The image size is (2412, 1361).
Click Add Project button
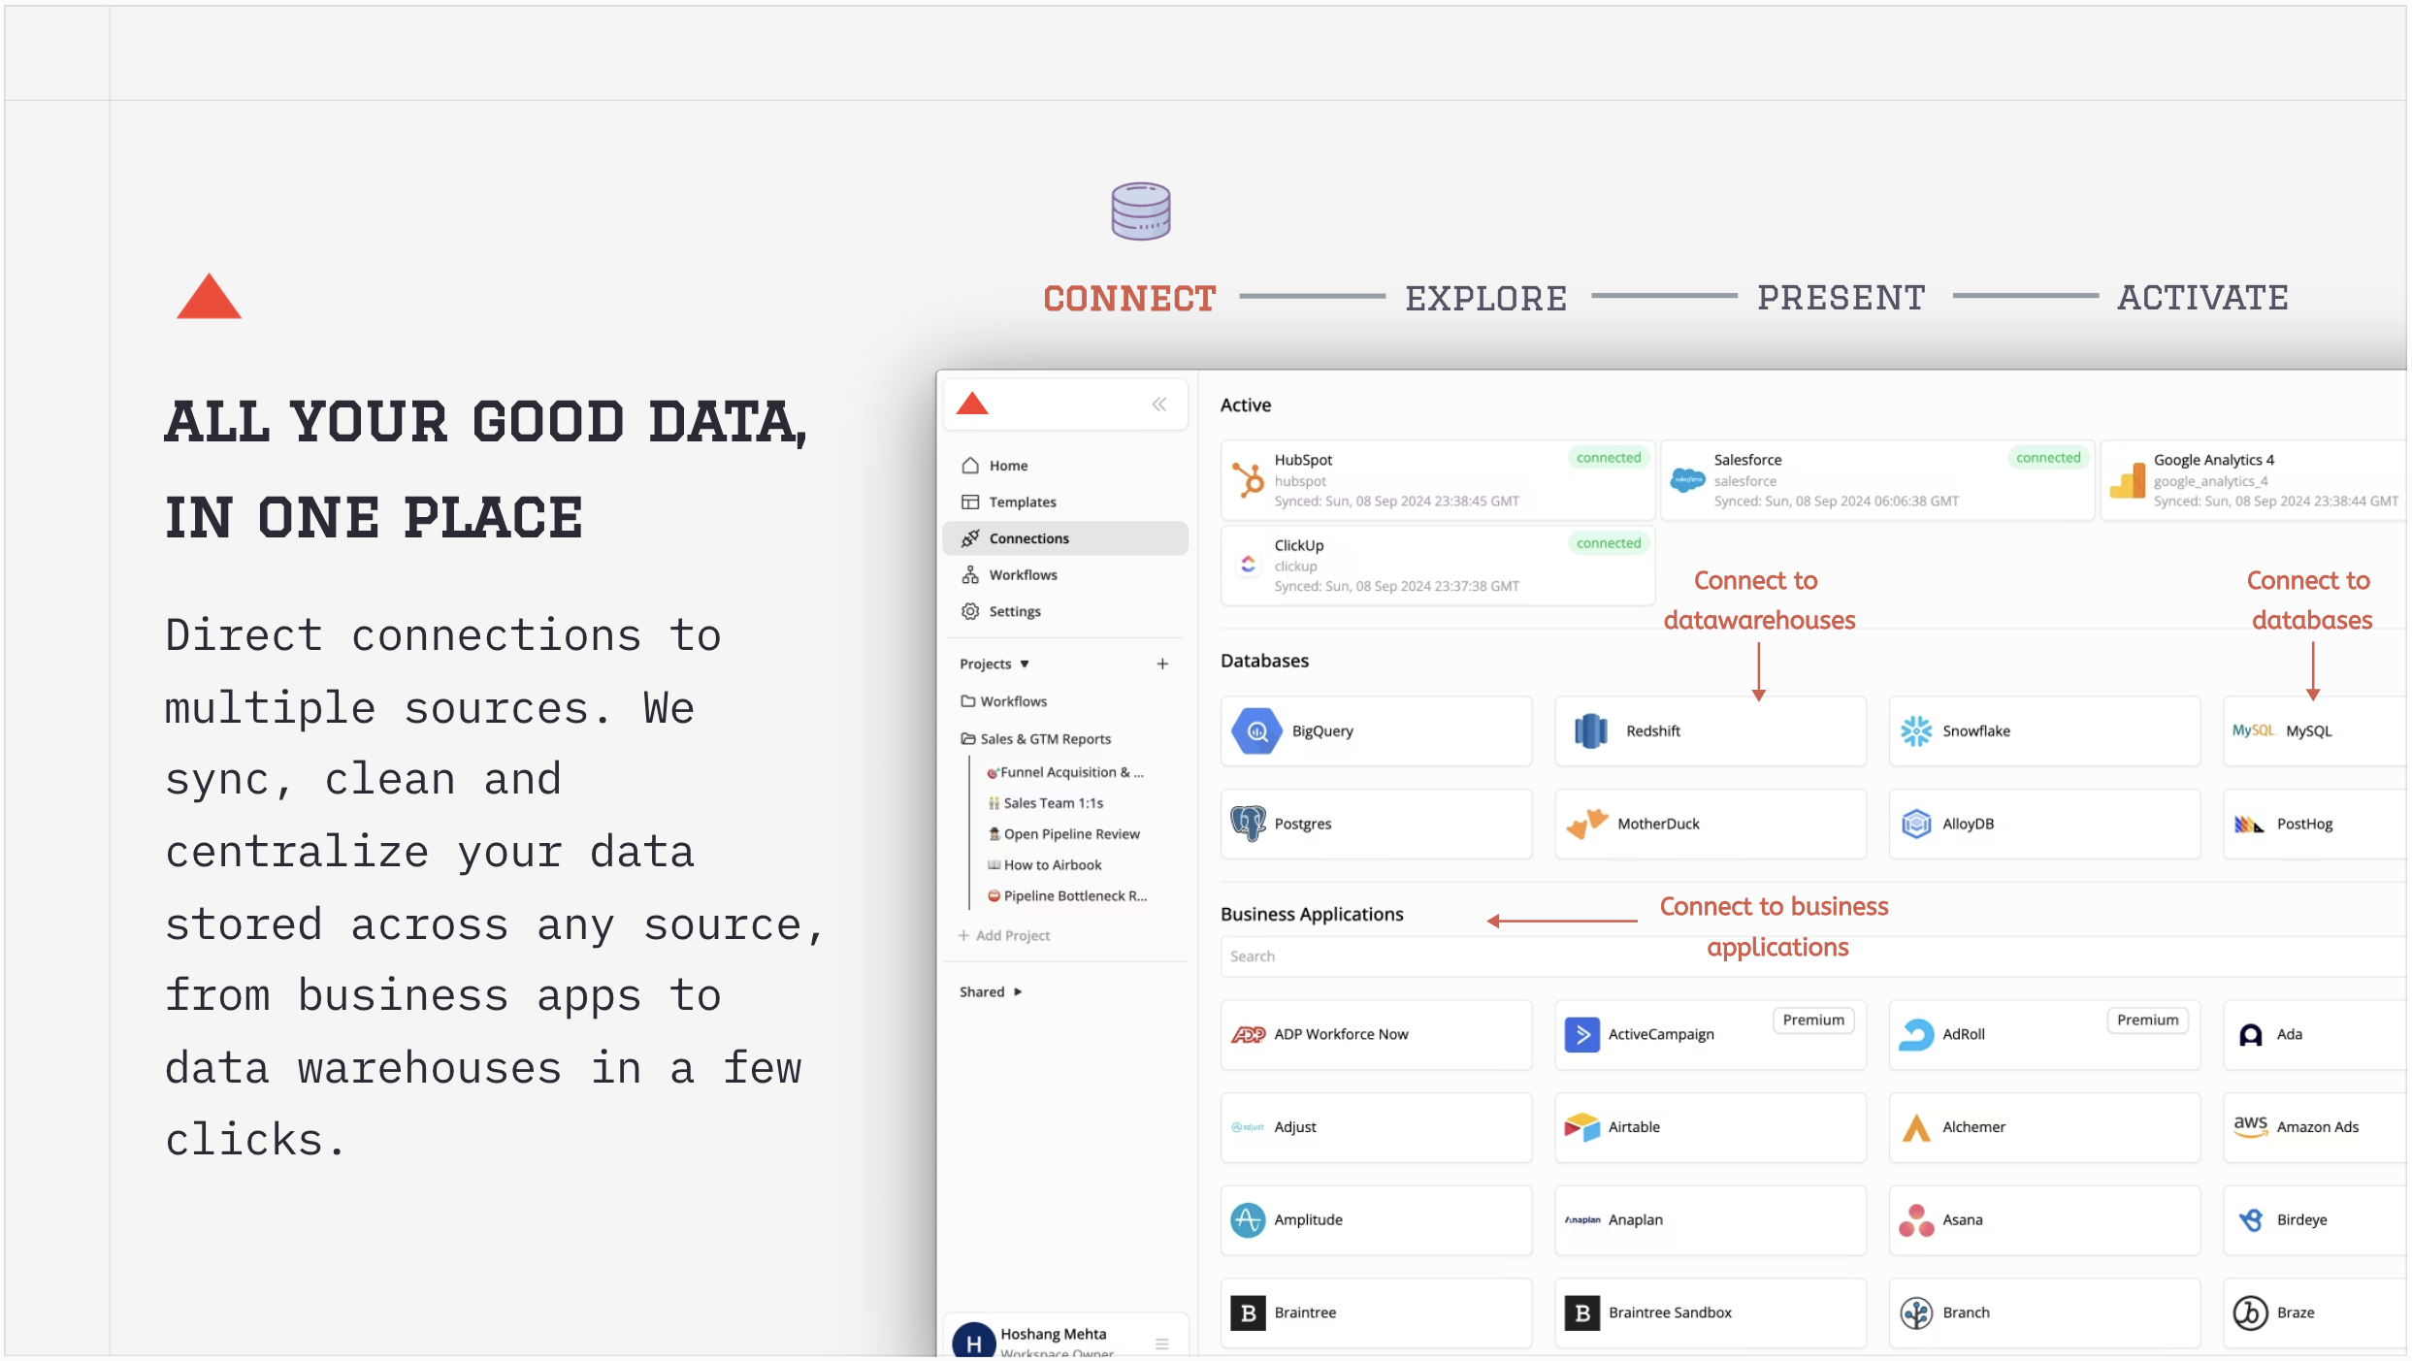pyautogui.click(x=1007, y=935)
